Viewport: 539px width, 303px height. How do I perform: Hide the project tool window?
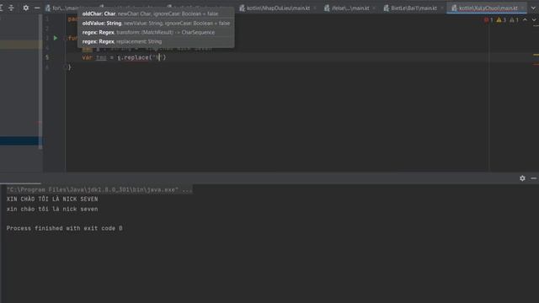coord(37,8)
